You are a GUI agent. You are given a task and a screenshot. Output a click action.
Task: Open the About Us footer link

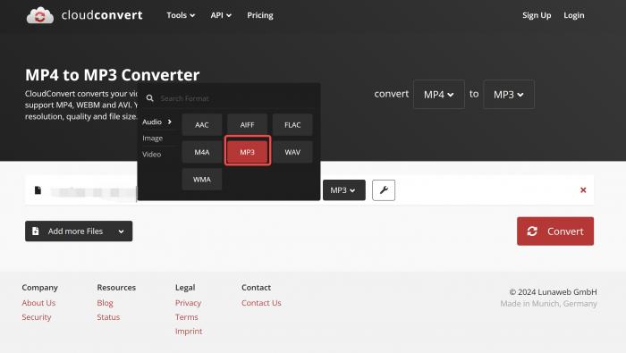point(38,303)
